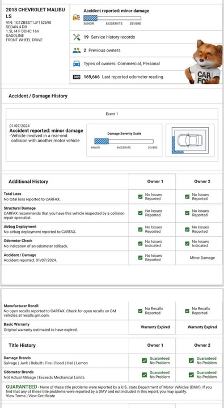Image resolution: width=224 pixels, height=408 pixels.
Task: Click Structural Damage checkmark for Owner 1
Action: coord(141,213)
